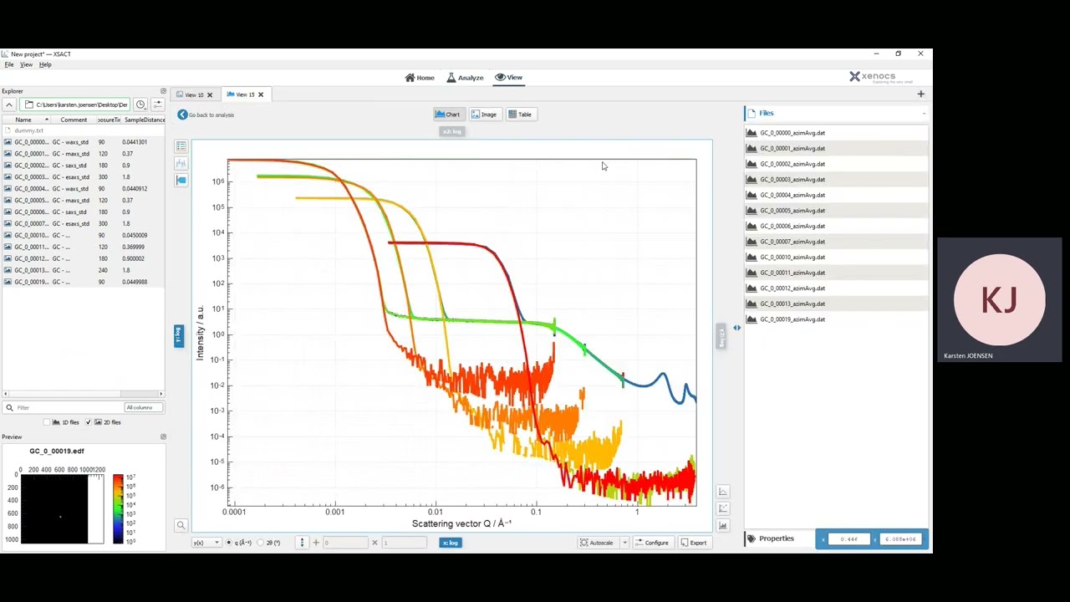Click curve icon of GC_0_00005_azimAvg.dat
Viewport: 1070px width, 602px height.
pyautogui.click(x=752, y=211)
